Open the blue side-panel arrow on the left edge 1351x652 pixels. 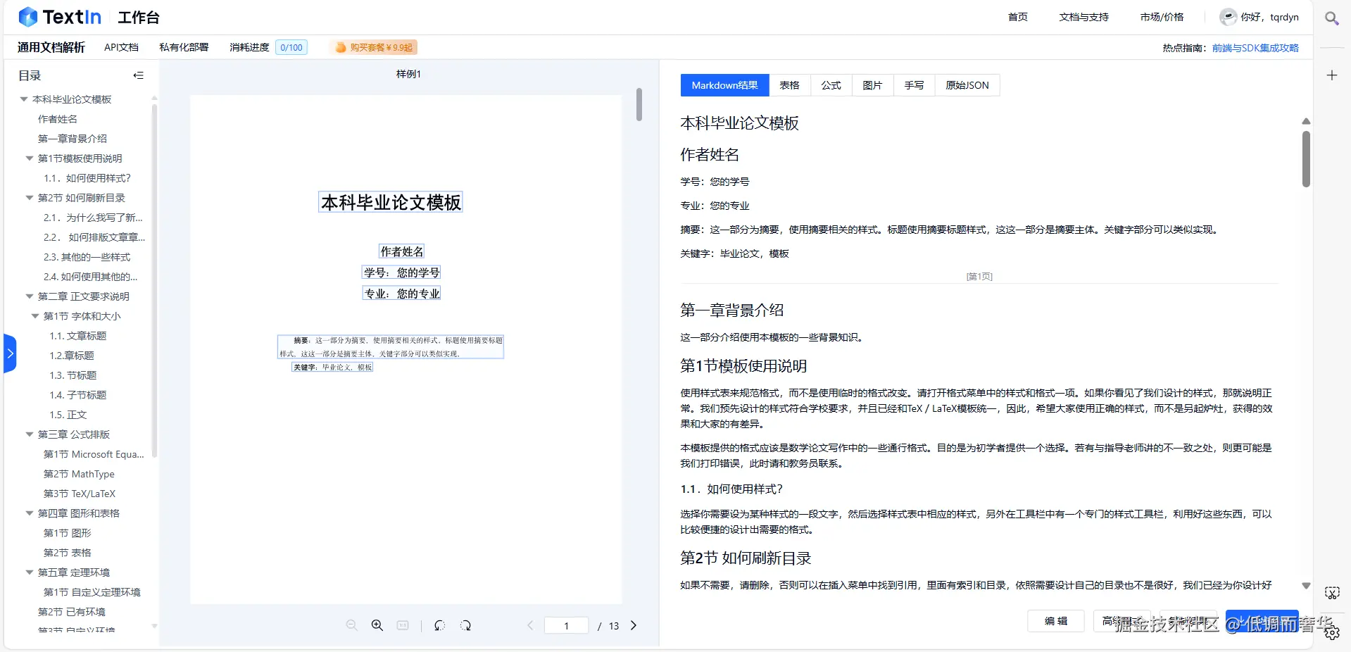pyautogui.click(x=9, y=353)
